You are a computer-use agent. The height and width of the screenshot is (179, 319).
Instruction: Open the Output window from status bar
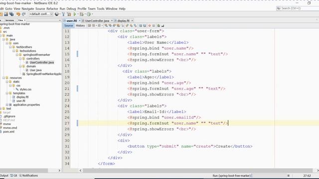point(4,176)
